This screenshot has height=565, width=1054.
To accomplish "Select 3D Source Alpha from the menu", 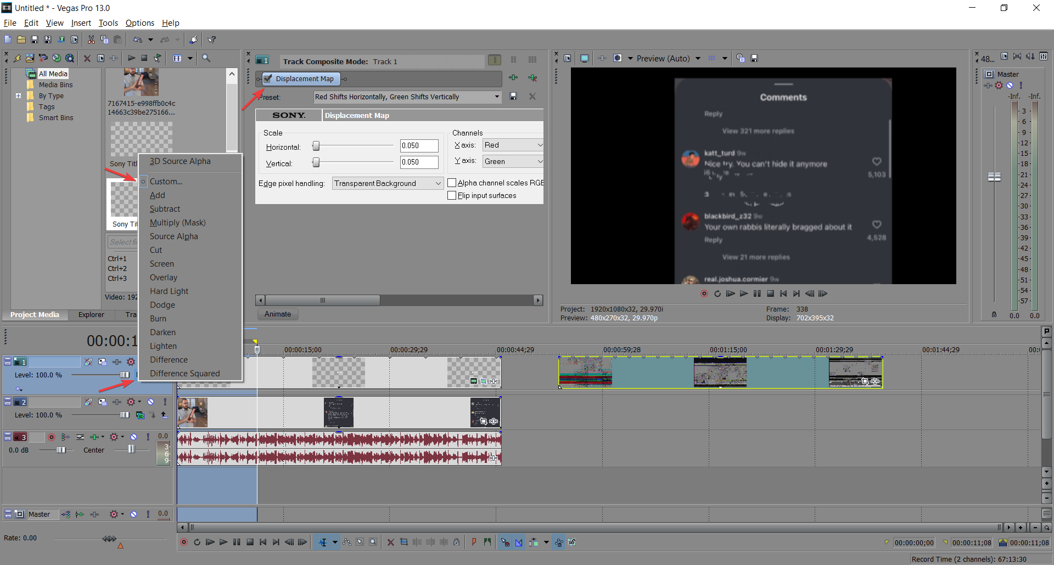I will 180,161.
